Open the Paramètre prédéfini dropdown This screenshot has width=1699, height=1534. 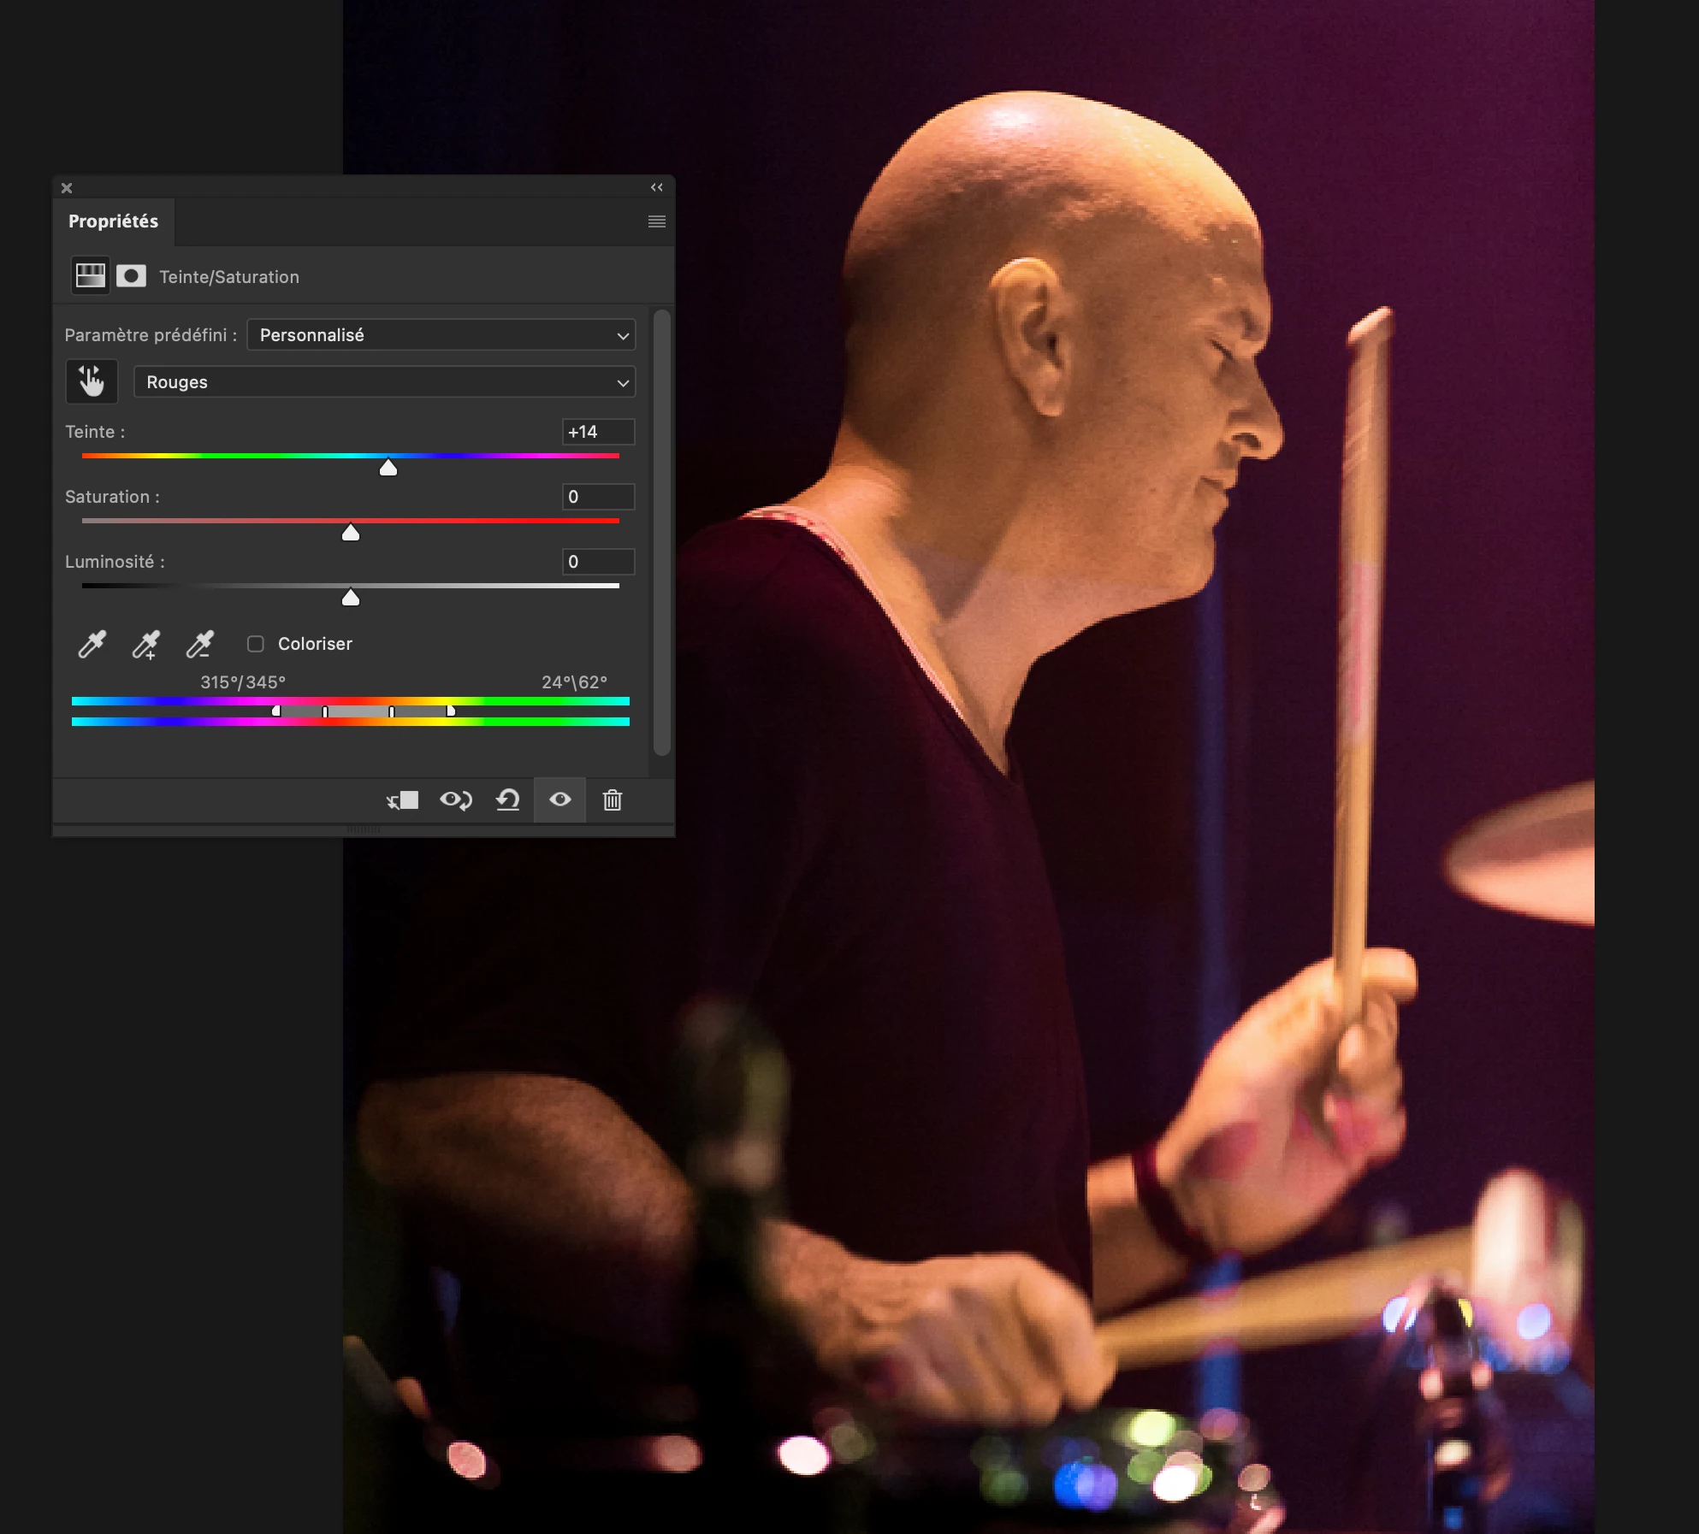coord(441,335)
